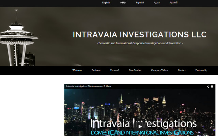The height and width of the screenshot is (136, 218).
Task: Go to Company Videos page
Action: pyautogui.click(x=159, y=70)
